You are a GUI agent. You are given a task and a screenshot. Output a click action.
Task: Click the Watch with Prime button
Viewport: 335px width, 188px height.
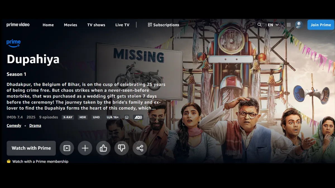pyautogui.click(x=31, y=148)
